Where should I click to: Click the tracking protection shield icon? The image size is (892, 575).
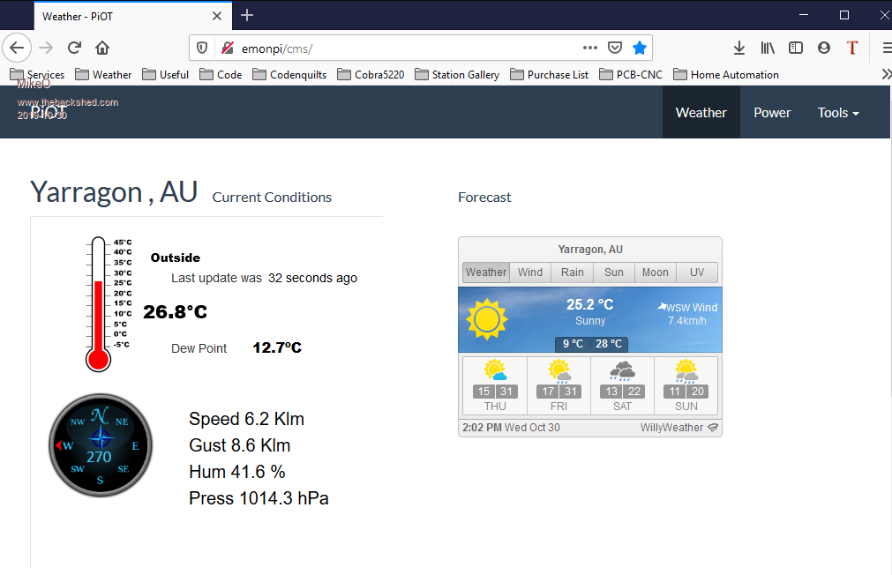(202, 48)
